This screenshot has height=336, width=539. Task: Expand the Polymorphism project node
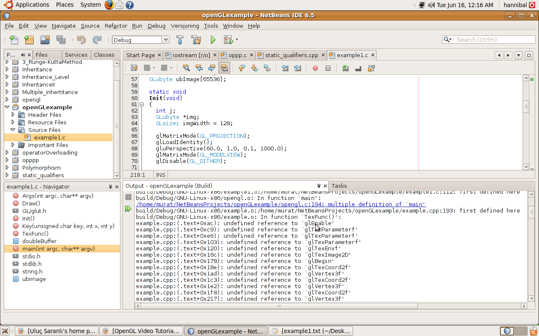click(x=7, y=168)
